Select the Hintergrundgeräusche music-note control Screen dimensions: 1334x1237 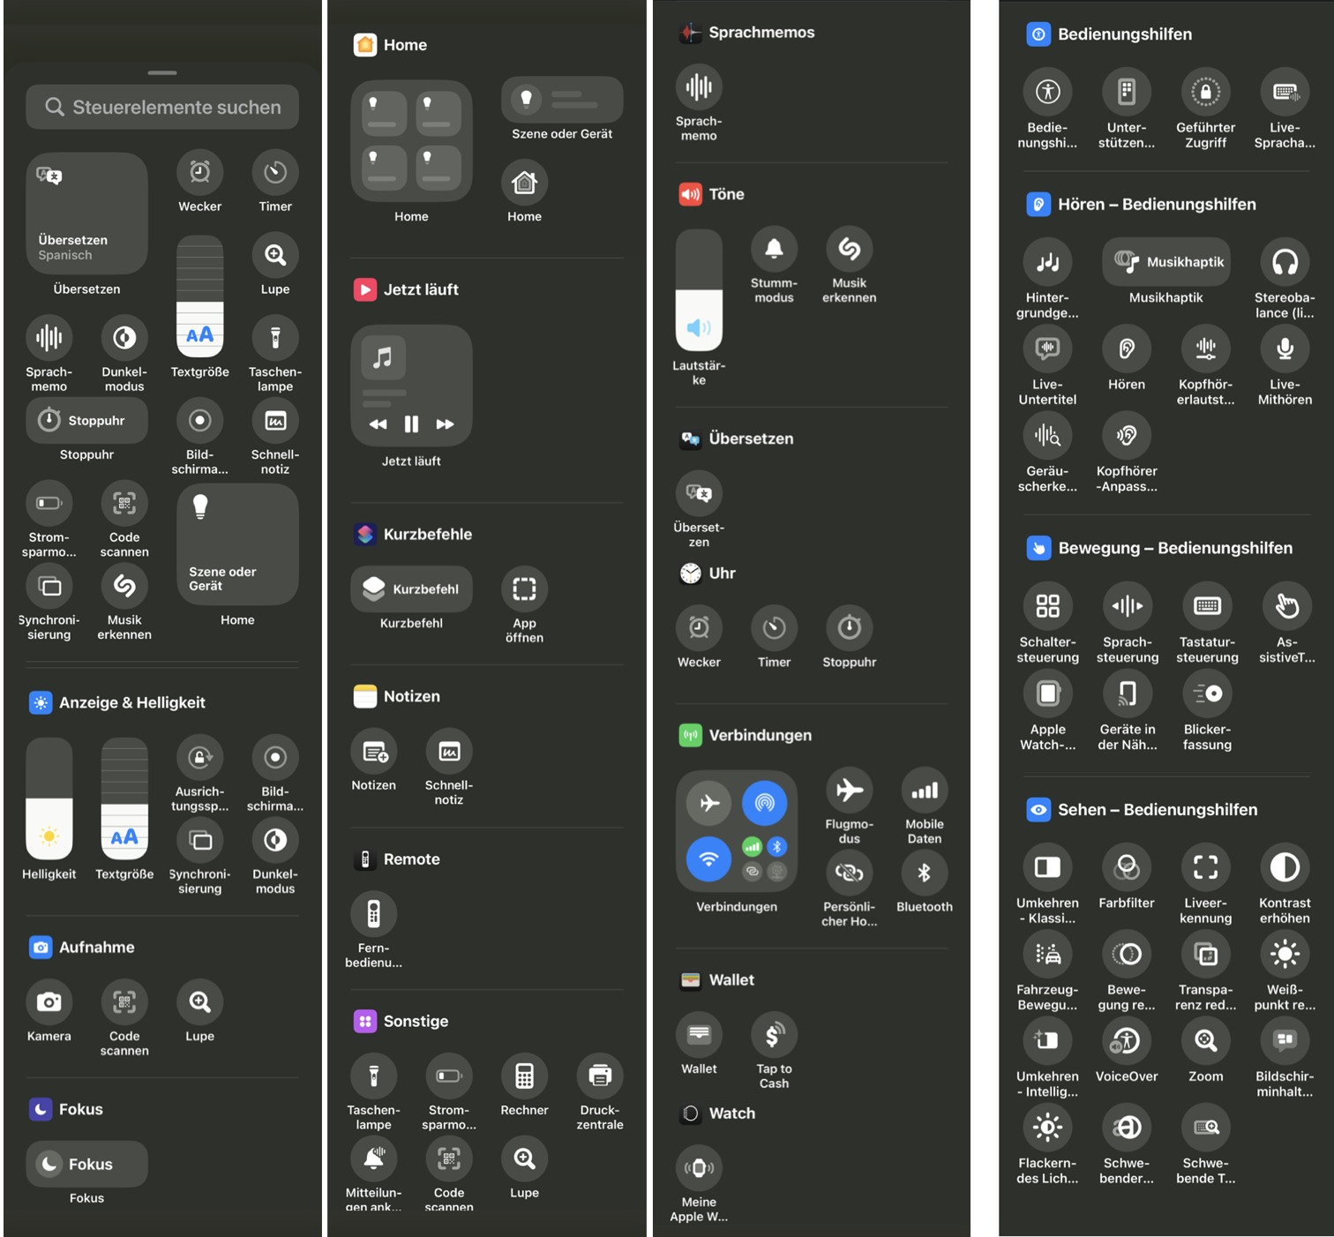pos(1047,262)
